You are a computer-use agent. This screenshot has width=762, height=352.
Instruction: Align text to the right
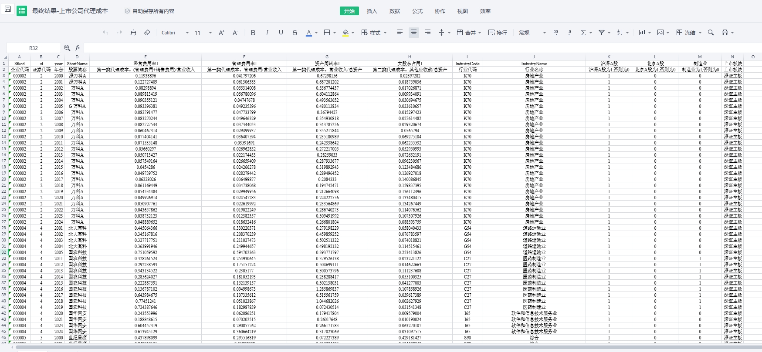[x=428, y=33]
